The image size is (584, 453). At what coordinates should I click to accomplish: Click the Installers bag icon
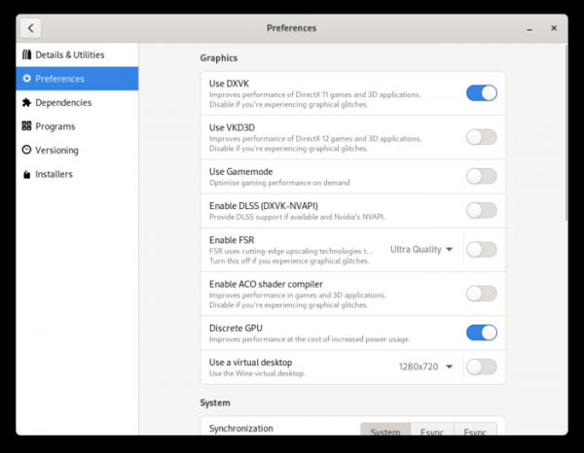click(x=26, y=174)
